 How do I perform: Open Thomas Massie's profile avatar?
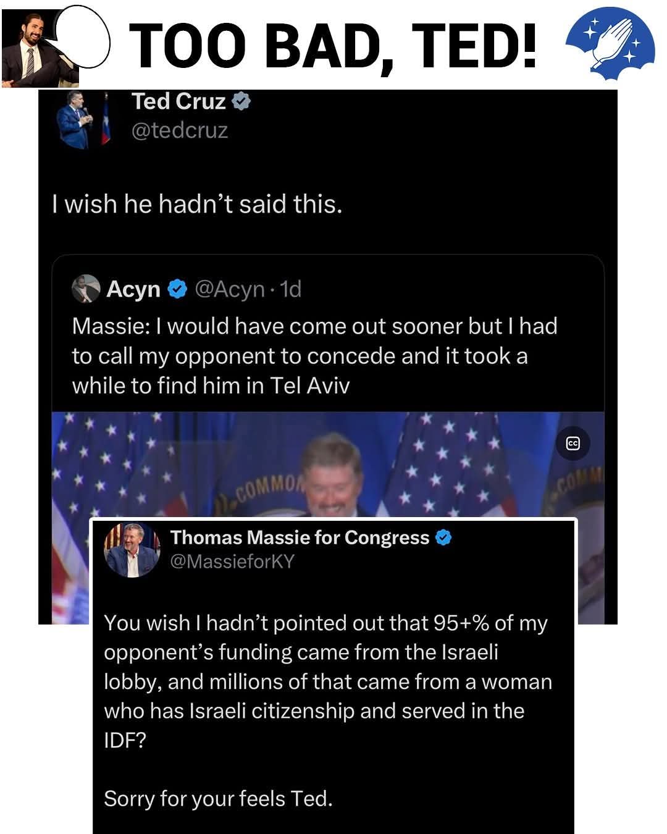132,550
